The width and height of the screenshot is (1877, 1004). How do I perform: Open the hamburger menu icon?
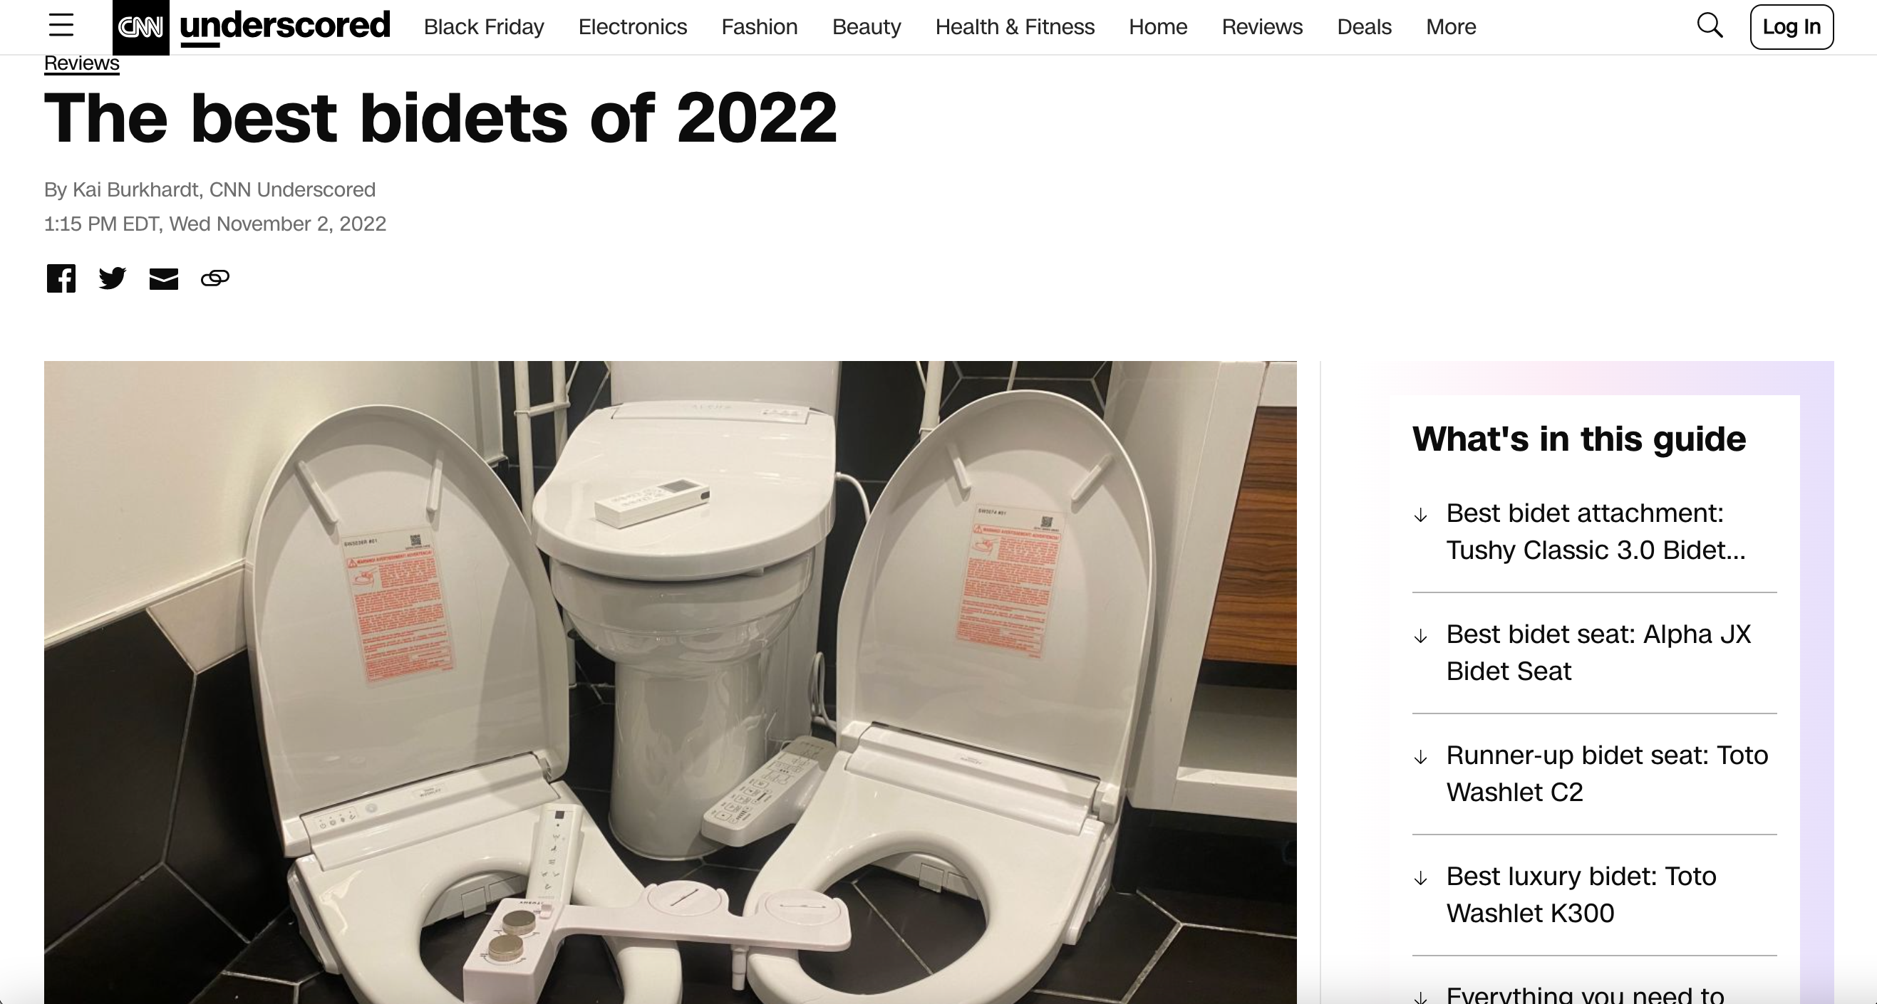click(x=61, y=26)
